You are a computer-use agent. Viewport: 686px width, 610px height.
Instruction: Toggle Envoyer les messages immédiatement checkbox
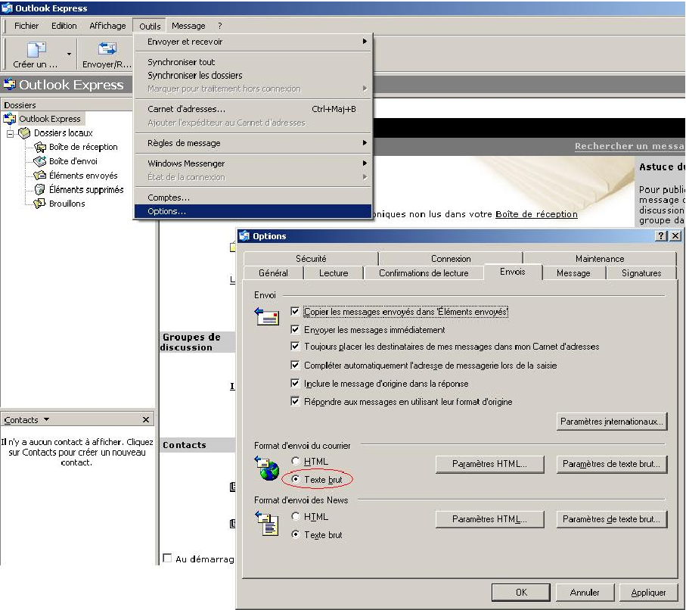click(x=295, y=329)
